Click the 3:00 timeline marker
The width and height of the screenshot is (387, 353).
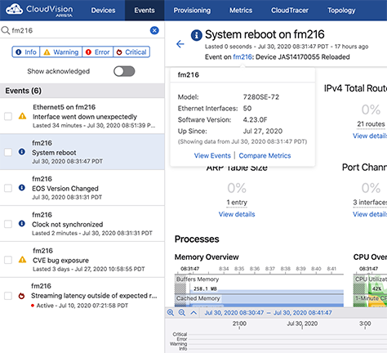[x=365, y=324]
